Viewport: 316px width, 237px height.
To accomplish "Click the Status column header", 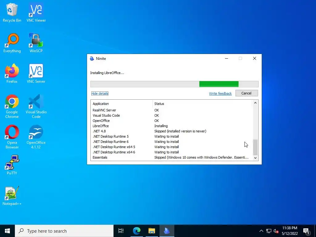I will click(202, 104).
